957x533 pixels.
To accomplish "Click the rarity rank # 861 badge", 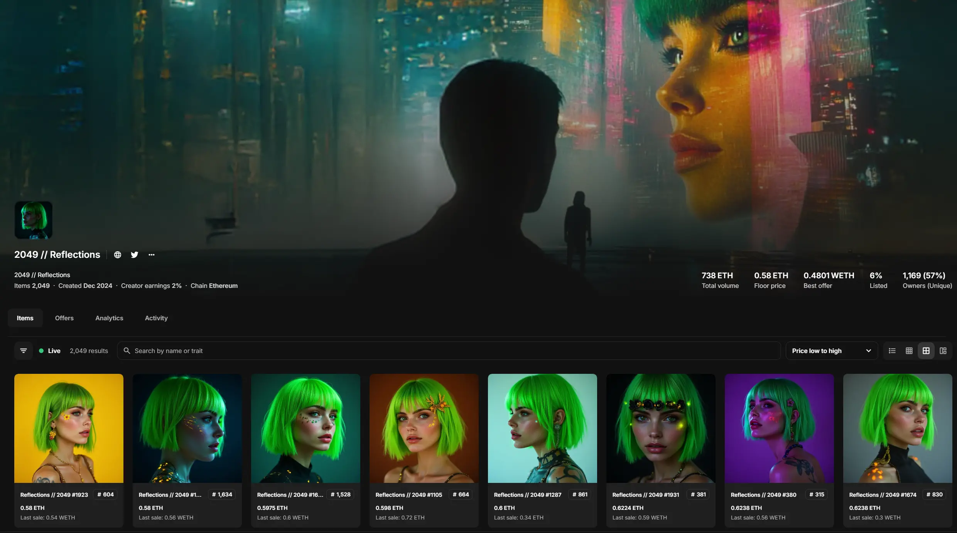I will [580, 494].
